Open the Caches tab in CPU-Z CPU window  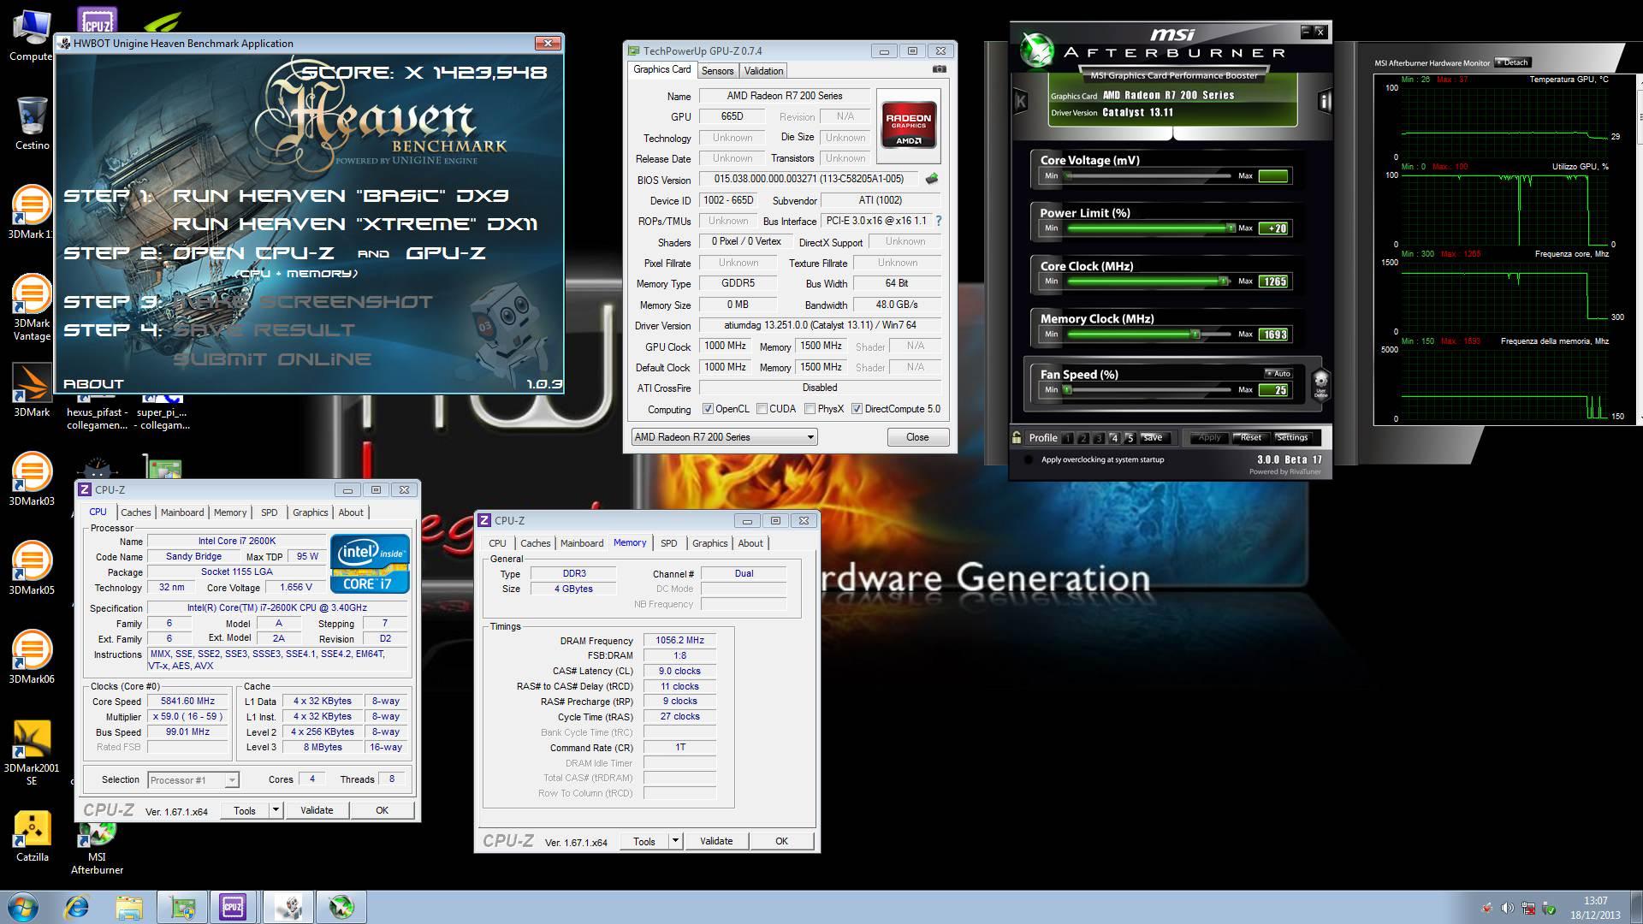[x=135, y=512]
